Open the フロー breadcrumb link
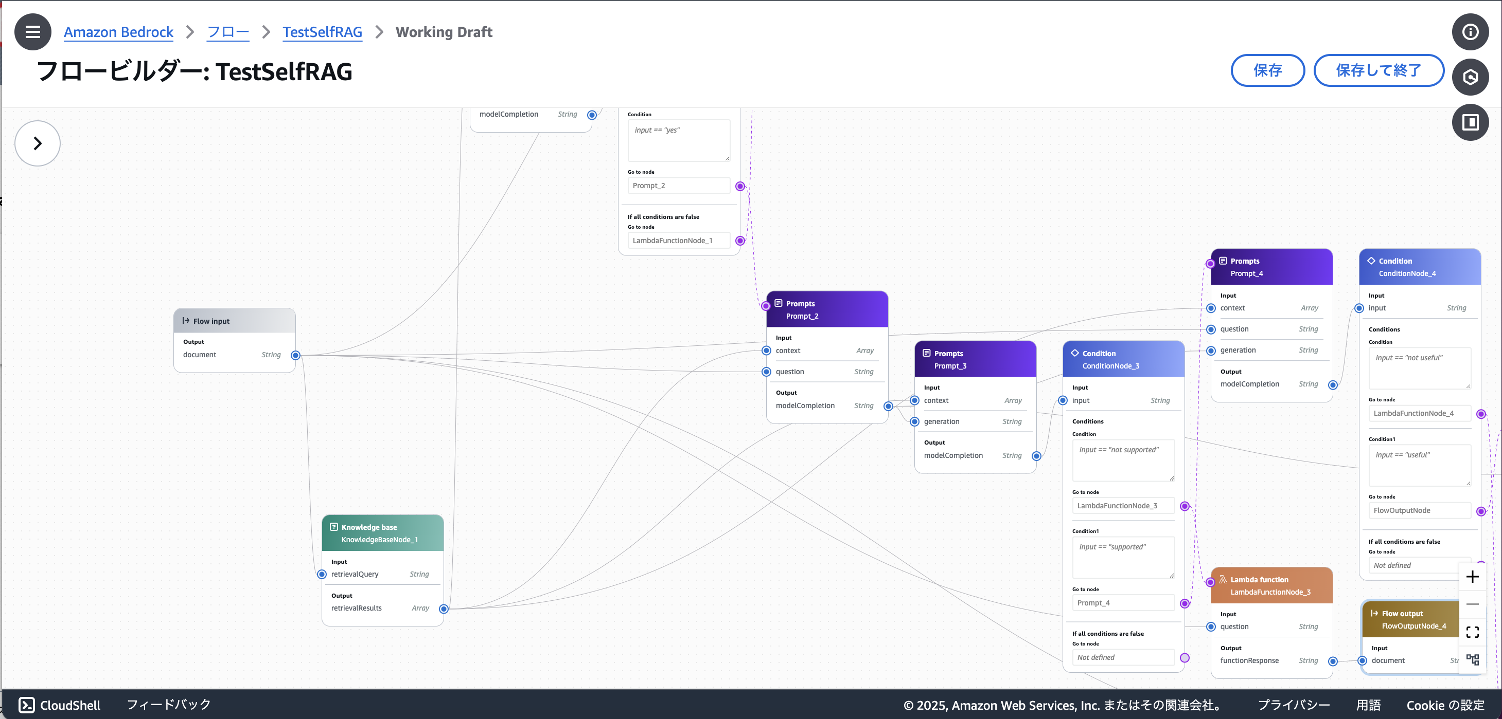This screenshot has width=1502, height=719. pyautogui.click(x=228, y=32)
